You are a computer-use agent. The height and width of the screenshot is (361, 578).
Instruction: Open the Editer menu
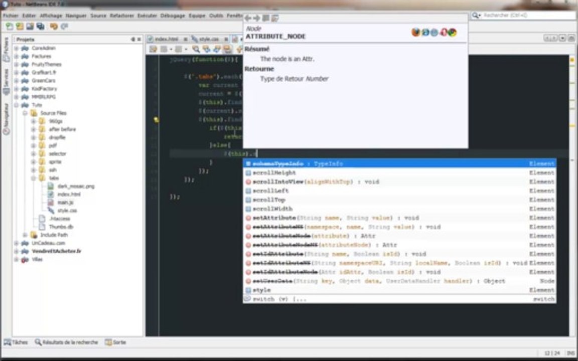29,16
